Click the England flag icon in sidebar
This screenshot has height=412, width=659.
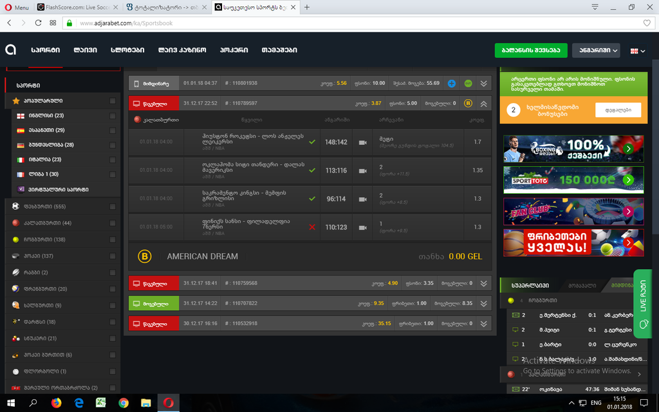[x=21, y=116]
